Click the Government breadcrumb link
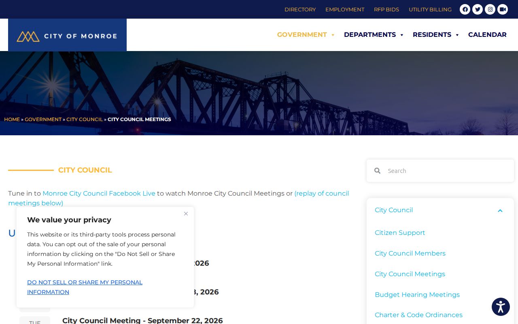 43,119
